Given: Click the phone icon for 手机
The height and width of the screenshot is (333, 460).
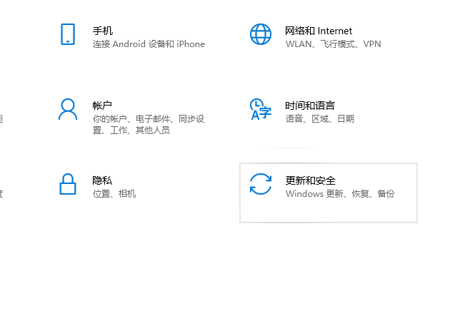Looking at the screenshot, I should [68, 34].
